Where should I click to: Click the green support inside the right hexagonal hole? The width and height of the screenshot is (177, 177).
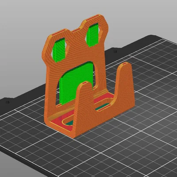[92, 35]
